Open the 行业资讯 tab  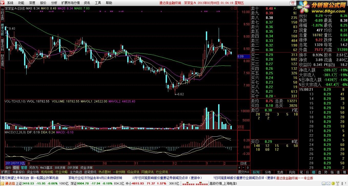162,172
